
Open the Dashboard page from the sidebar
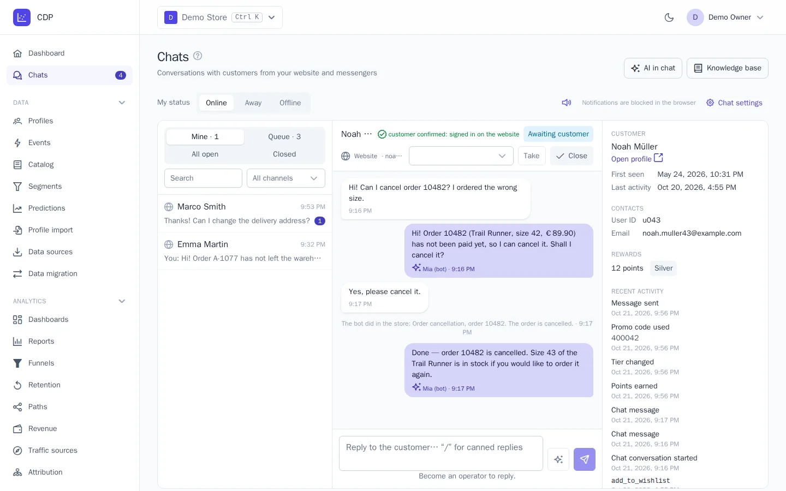click(69, 53)
